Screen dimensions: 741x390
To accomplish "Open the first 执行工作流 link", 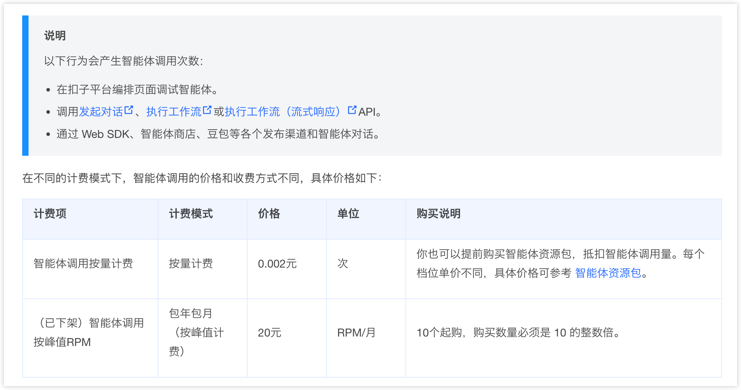I will pos(174,112).
